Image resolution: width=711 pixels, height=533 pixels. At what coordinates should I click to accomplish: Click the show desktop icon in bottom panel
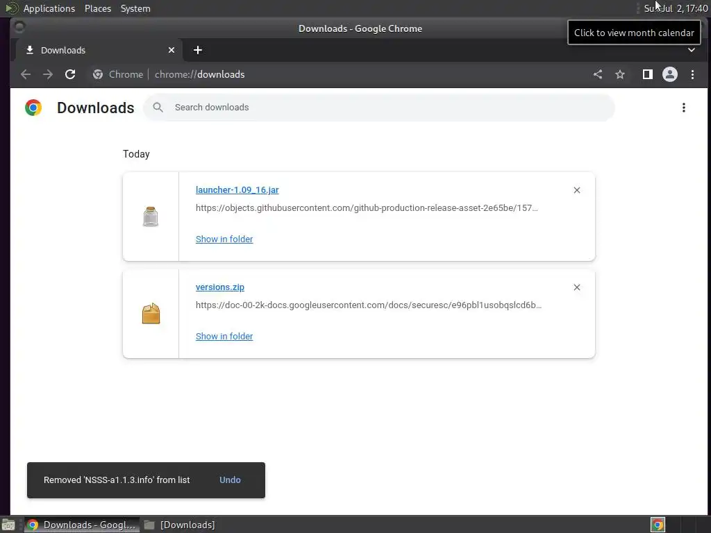tap(8, 525)
